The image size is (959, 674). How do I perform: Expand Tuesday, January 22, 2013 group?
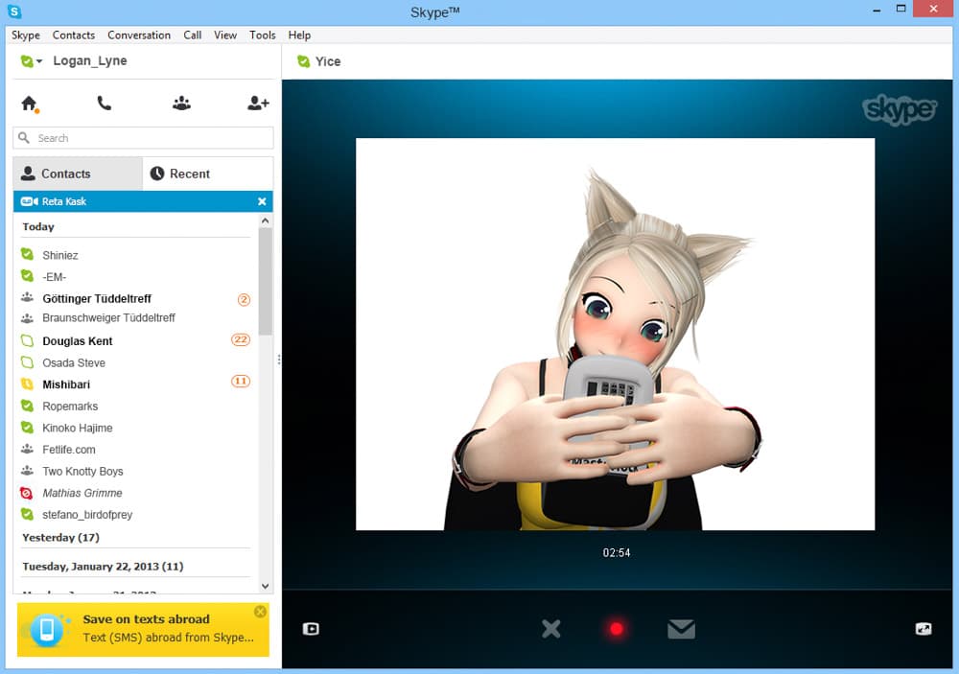(103, 567)
